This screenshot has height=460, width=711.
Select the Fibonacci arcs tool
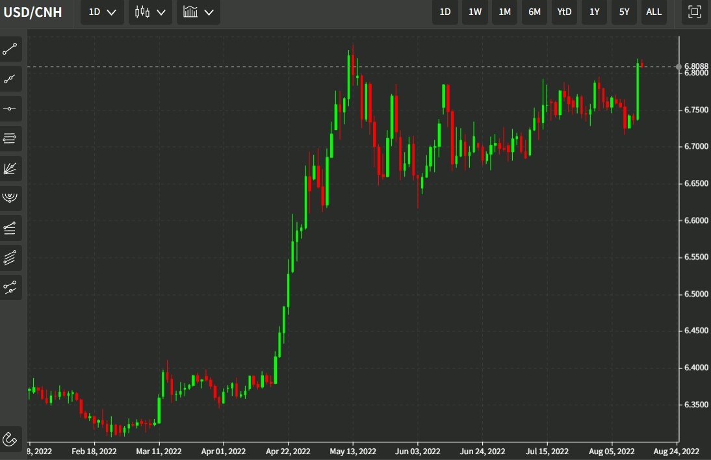(x=10, y=198)
